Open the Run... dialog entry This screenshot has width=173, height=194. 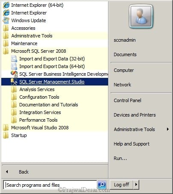click(120, 158)
